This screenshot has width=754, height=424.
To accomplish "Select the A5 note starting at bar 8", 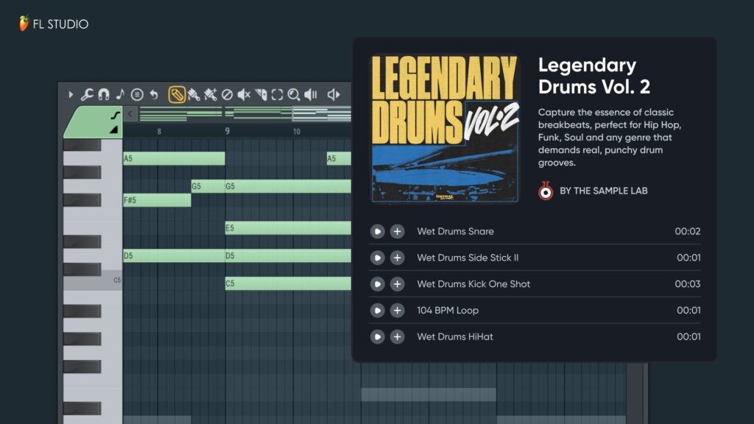I will click(174, 159).
